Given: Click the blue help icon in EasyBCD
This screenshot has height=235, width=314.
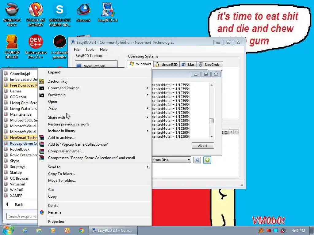Looking at the screenshot, I should (197, 160).
